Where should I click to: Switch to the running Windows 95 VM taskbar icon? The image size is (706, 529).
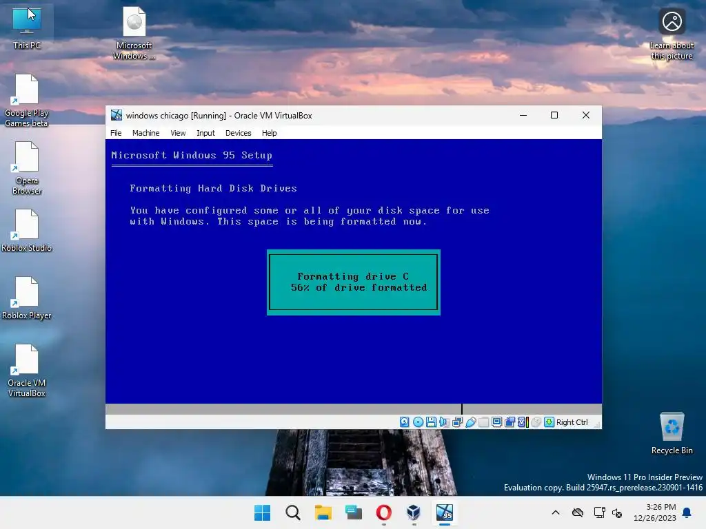pyautogui.click(x=445, y=512)
